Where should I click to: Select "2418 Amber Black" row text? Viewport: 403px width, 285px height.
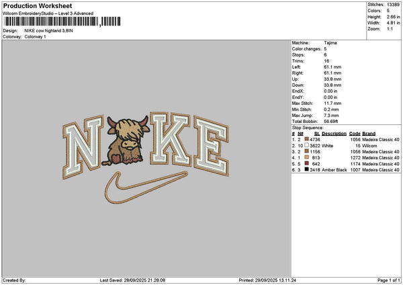[328, 170]
